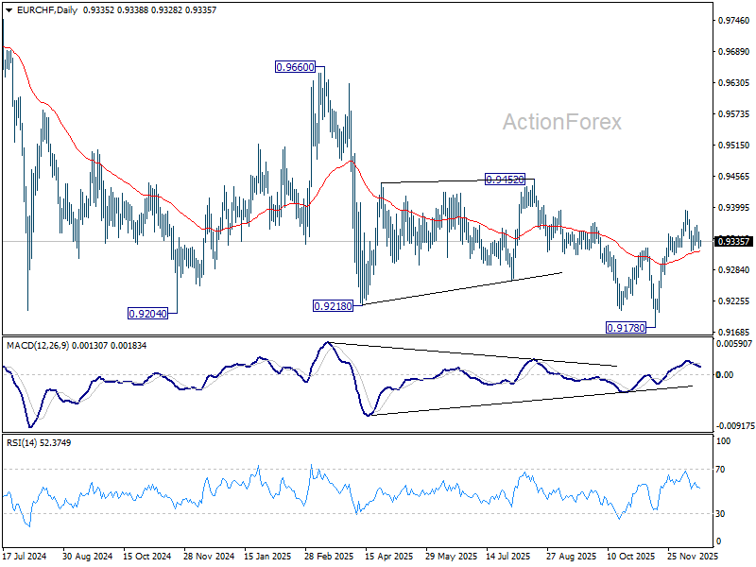This screenshot has width=756, height=567.
Task: Click the 15 Jan 2025 date label
Action: (x=267, y=557)
